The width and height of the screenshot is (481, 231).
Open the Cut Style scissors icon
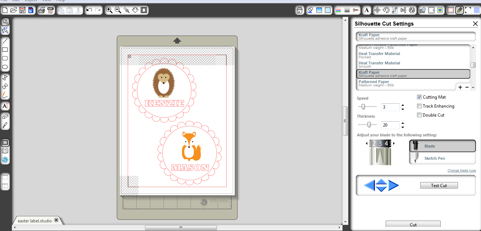click(356, 10)
